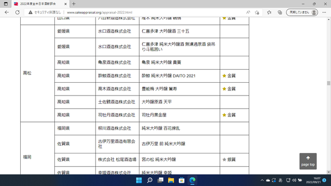This screenshot has height=186, width=331.
Task: Close the 2022年度全米日本酒歓評会 tab
Action: coord(66,4)
